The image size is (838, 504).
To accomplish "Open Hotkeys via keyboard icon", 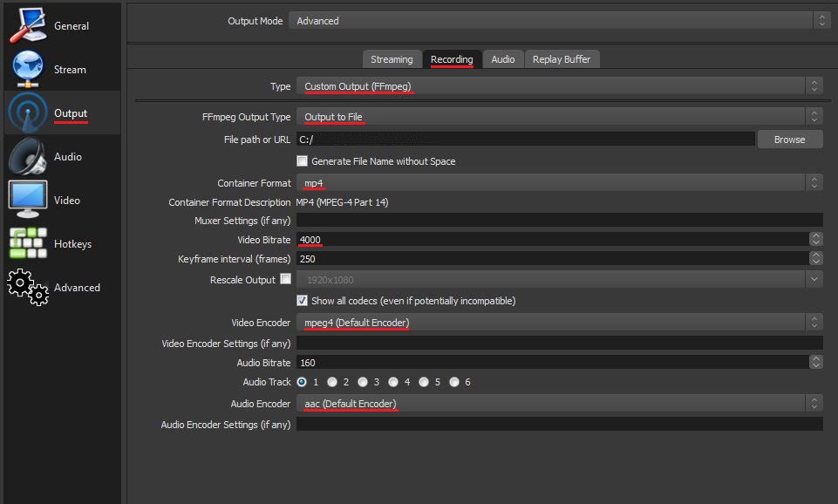I will coord(28,243).
